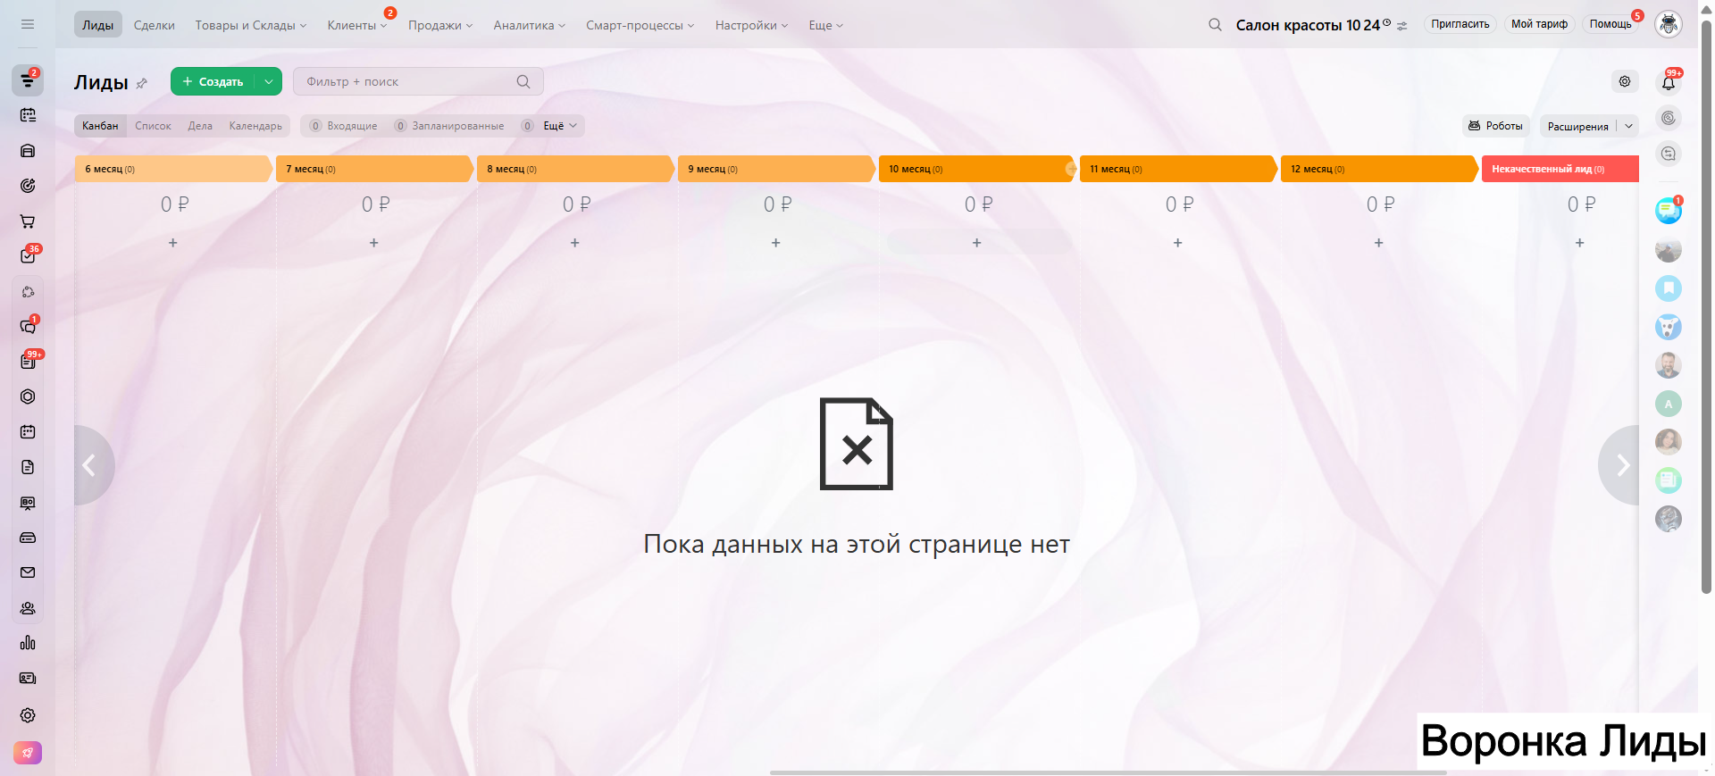This screenshot has width=1715, height=776.
Task: Expand the Еще top menu
Action: pos(826,25)
